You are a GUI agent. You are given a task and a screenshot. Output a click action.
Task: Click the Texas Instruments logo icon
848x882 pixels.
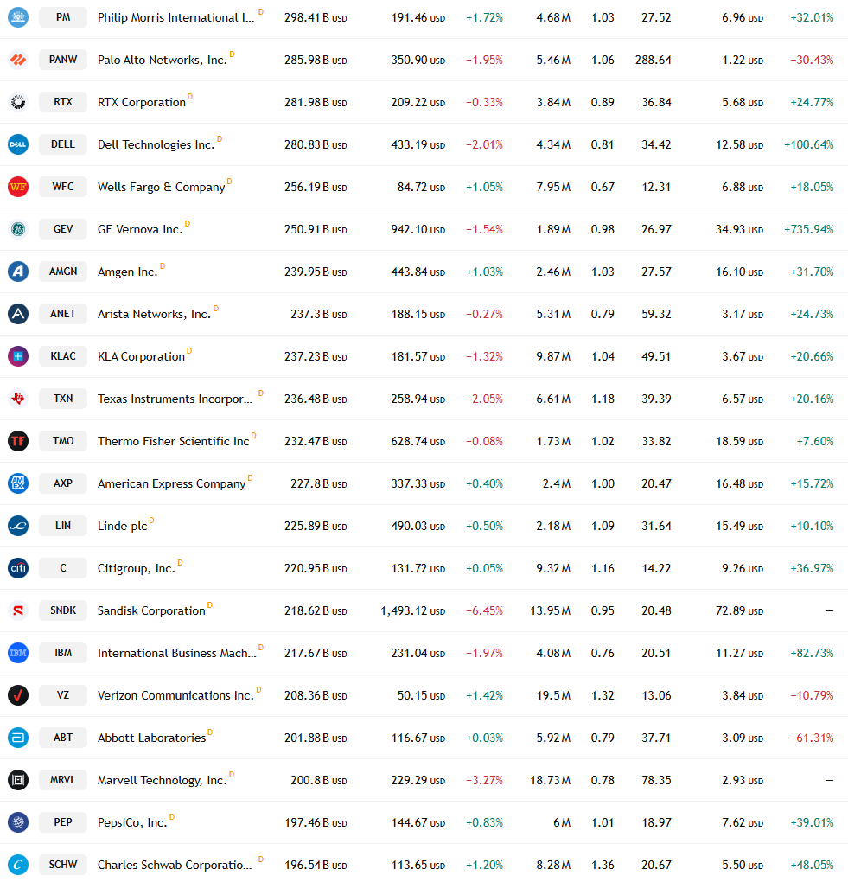(18, 399)
